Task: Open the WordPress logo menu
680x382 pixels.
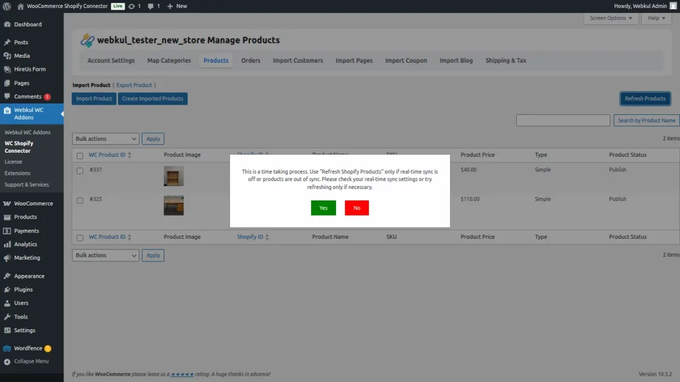Action: click(6, 6)
